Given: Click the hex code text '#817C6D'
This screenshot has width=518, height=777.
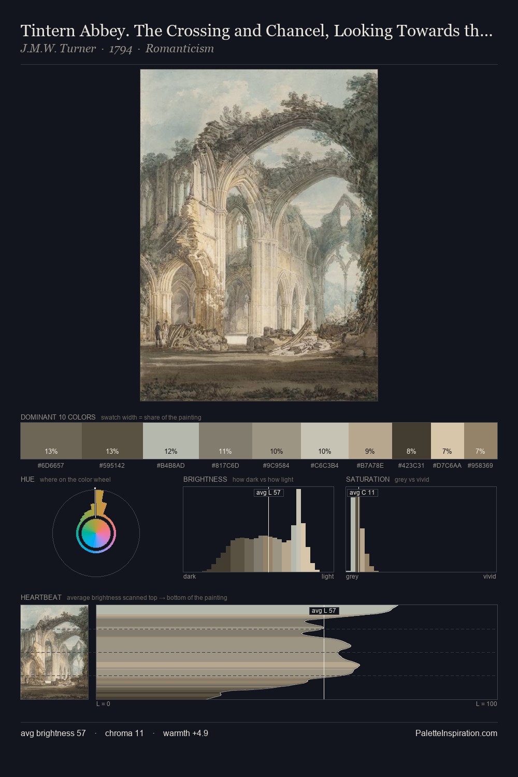Looking at the screenshot, I should [x=225, y=466].
